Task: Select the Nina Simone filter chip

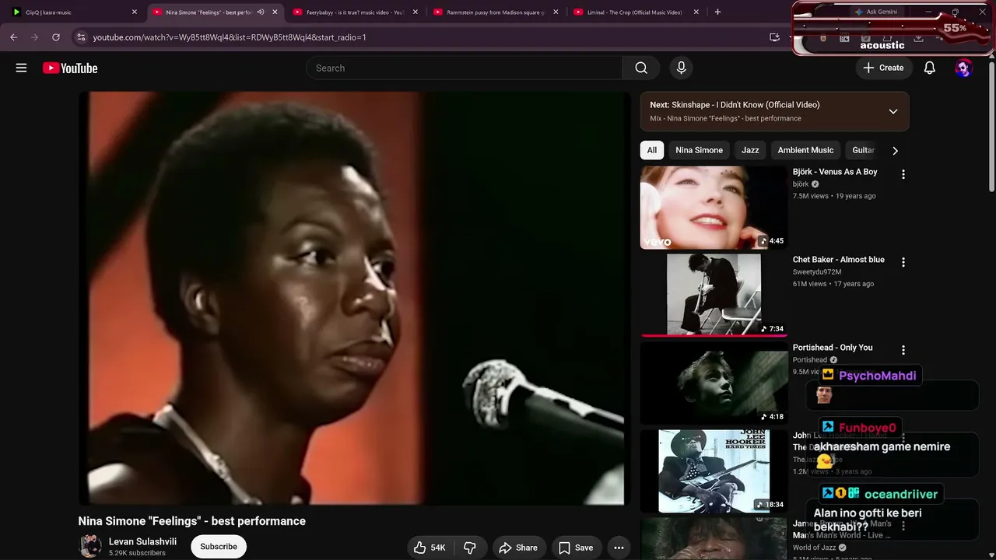Action: (x=699, y=150)
